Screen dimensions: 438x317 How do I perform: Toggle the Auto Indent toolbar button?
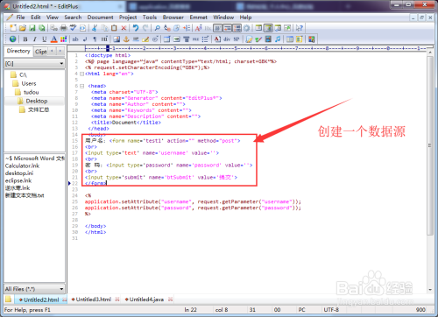click(x=227, y=28)
